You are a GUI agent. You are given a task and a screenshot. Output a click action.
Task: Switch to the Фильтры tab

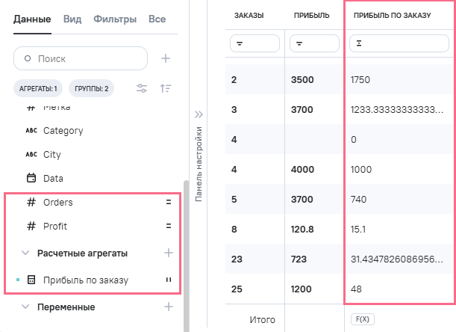coord(115,19)
